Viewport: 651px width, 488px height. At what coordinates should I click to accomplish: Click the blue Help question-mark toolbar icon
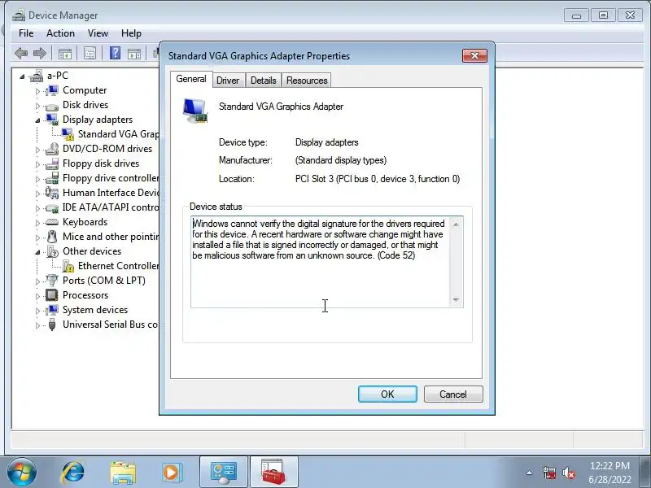115,53
